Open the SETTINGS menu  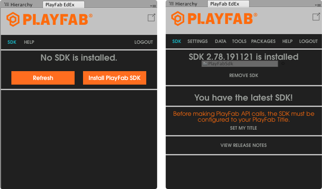click(198, 41)
